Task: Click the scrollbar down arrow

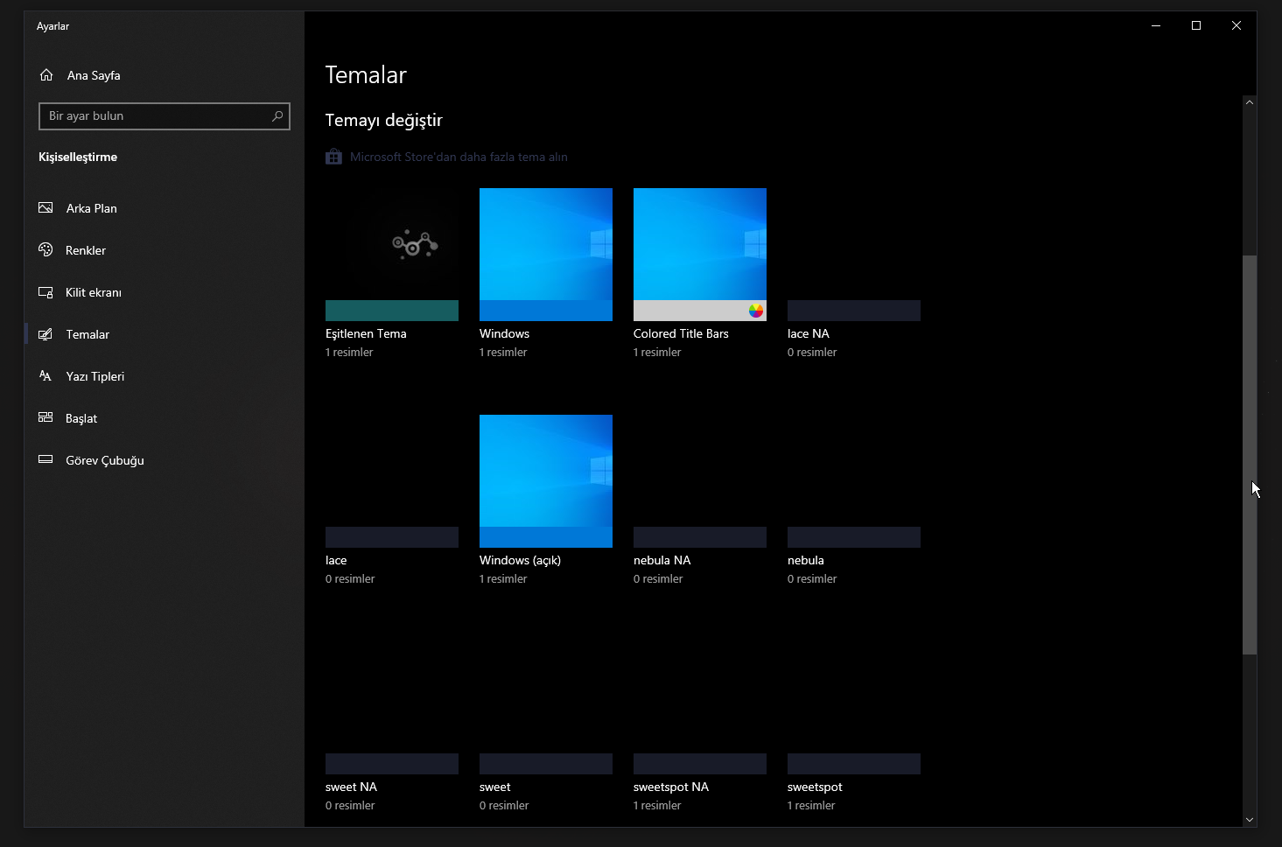Action: point(1250,820)
